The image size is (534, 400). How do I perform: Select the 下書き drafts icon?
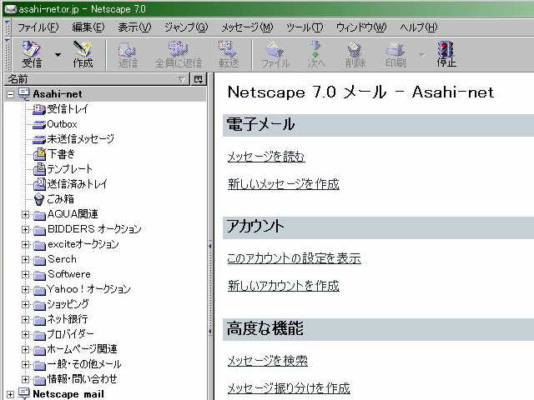pos(39,154)
